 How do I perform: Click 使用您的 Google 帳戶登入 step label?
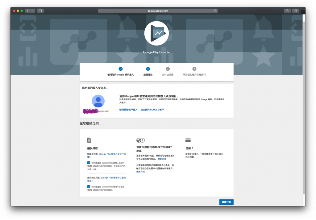coord(121,75)
